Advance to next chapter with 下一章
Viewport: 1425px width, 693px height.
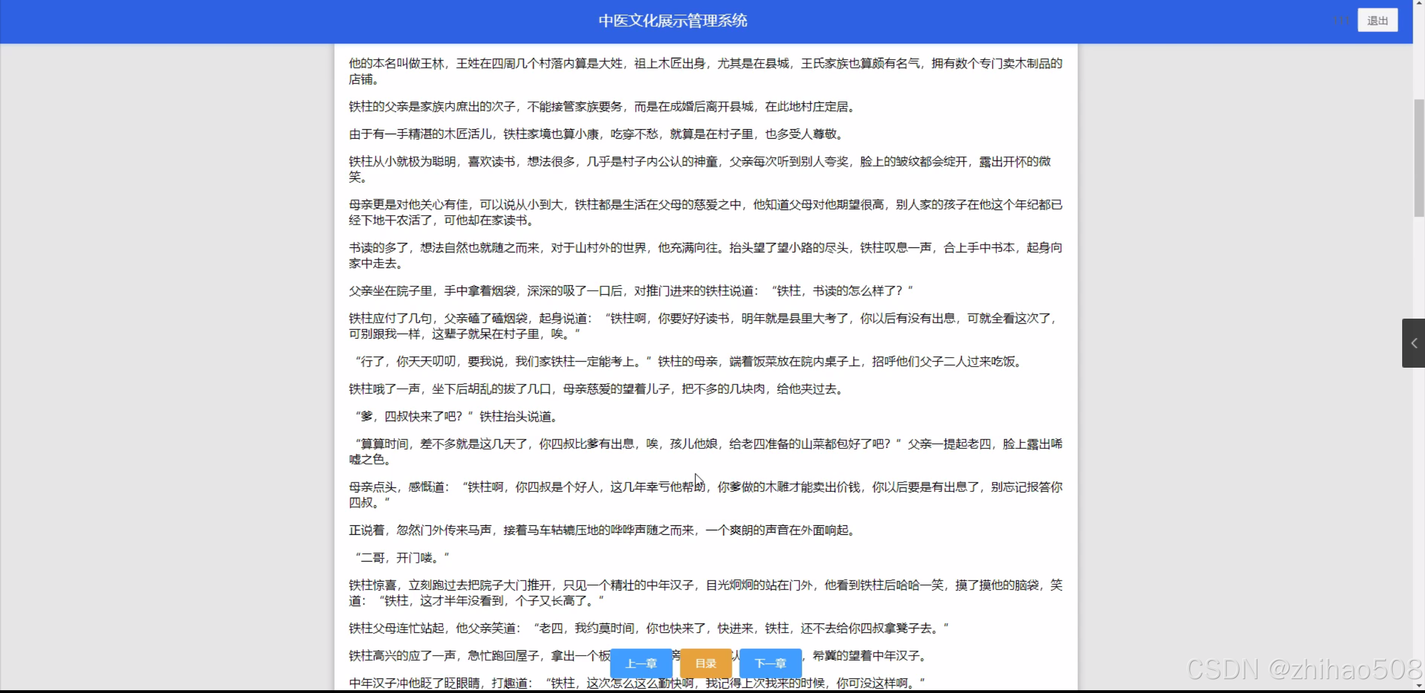[x=770, y=663]
